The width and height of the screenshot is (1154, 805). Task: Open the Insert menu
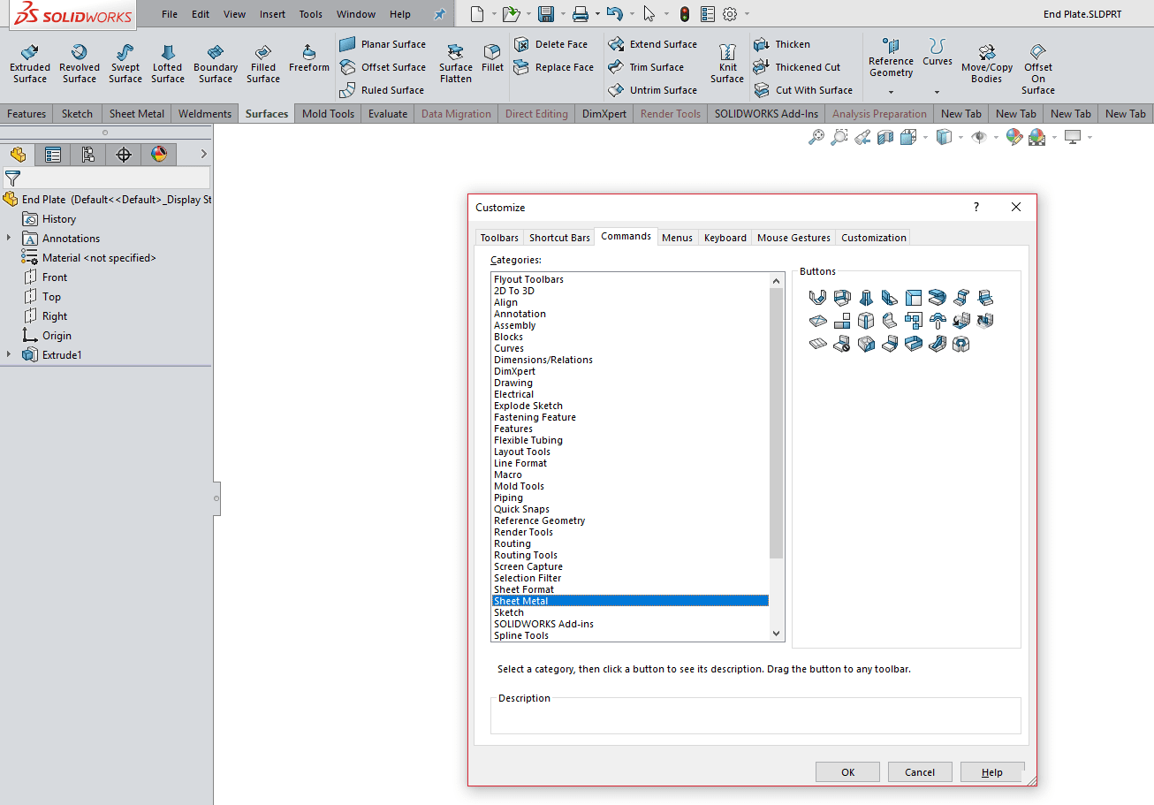pyautogui.click(x=272, y=14)
